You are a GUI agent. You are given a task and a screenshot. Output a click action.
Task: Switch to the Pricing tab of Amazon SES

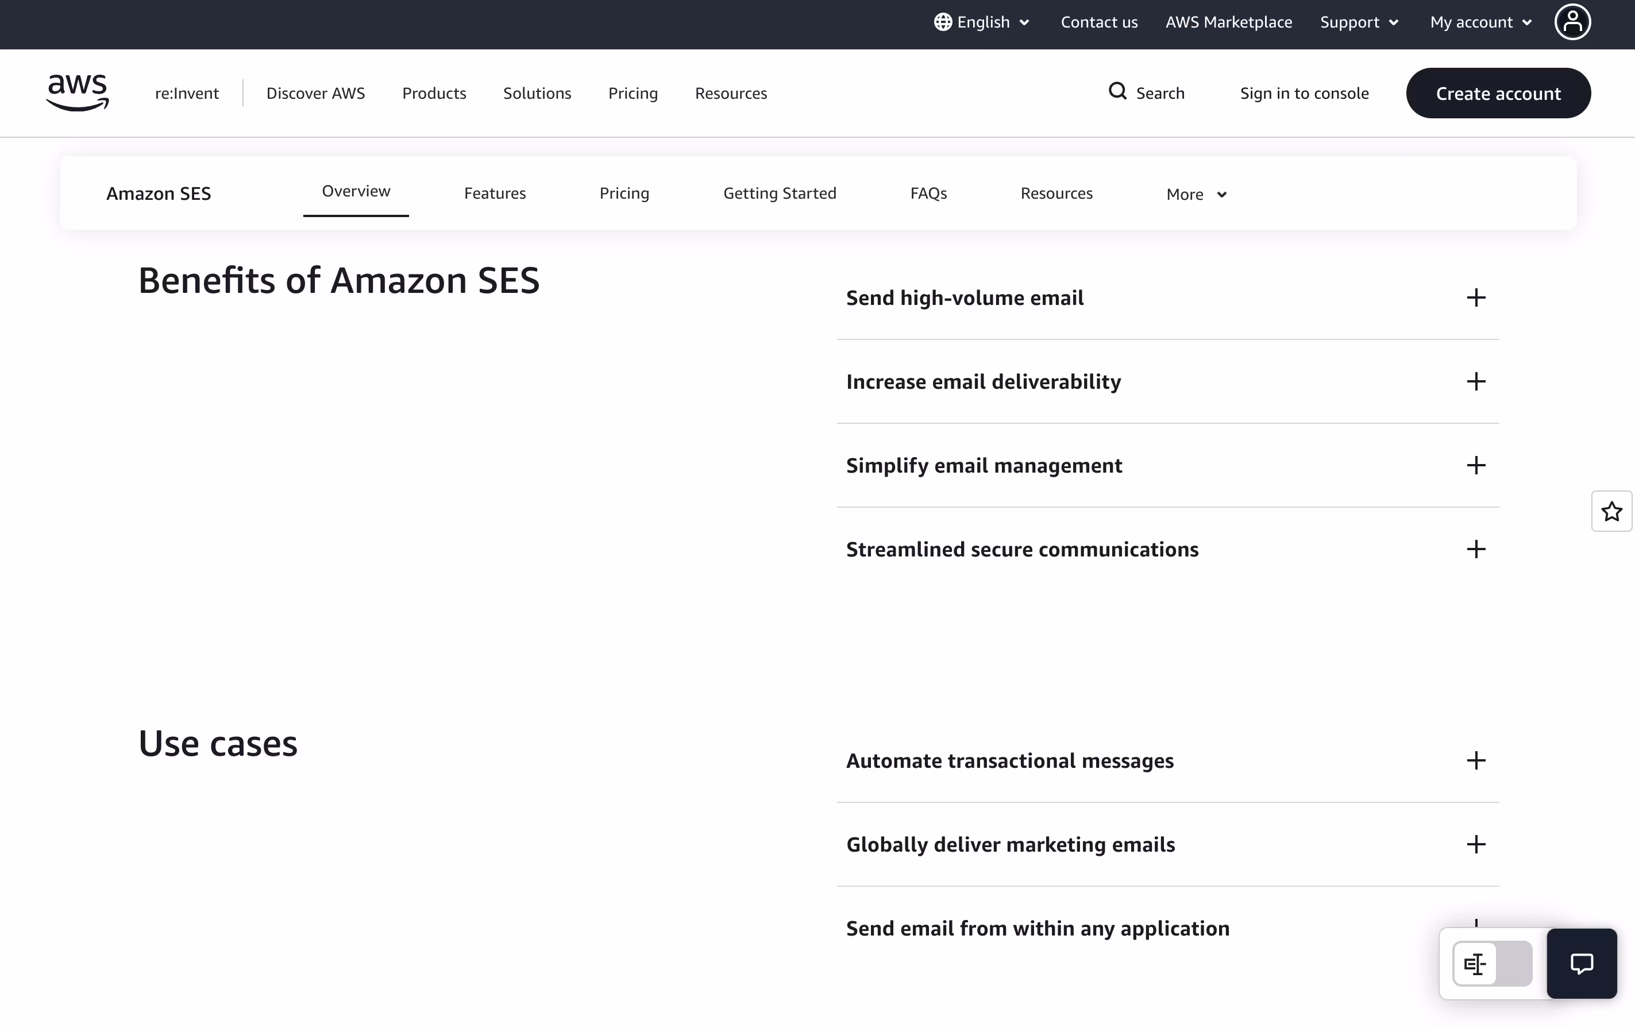click(624, 194)
